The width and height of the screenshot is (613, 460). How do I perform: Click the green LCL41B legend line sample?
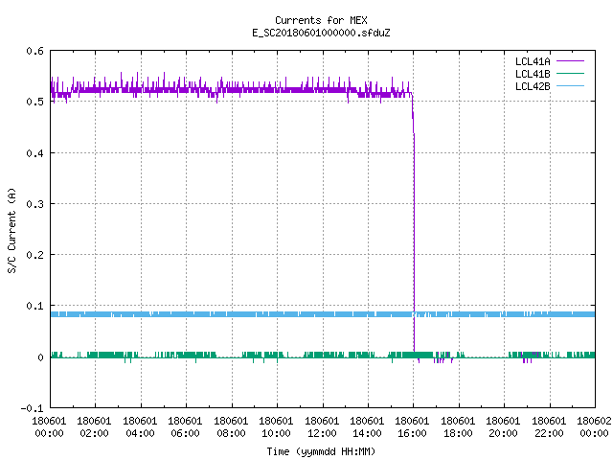(x=570, y=73)
